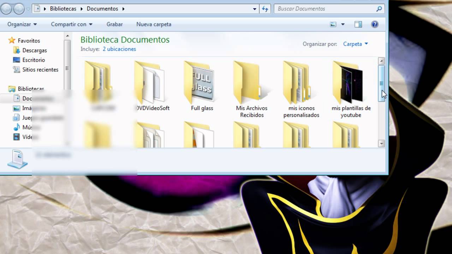This screenshot has height=254, width=452.
Task: Toggle the preview pane button
Action: click(x=358, y=24)
